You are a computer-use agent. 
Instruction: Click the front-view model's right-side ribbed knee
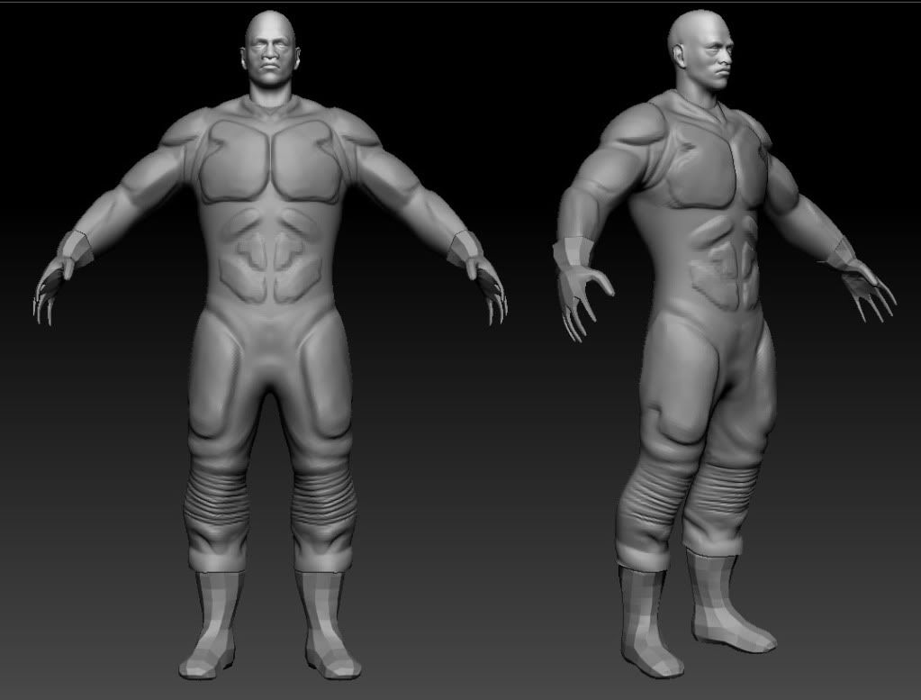pos(322,506)
